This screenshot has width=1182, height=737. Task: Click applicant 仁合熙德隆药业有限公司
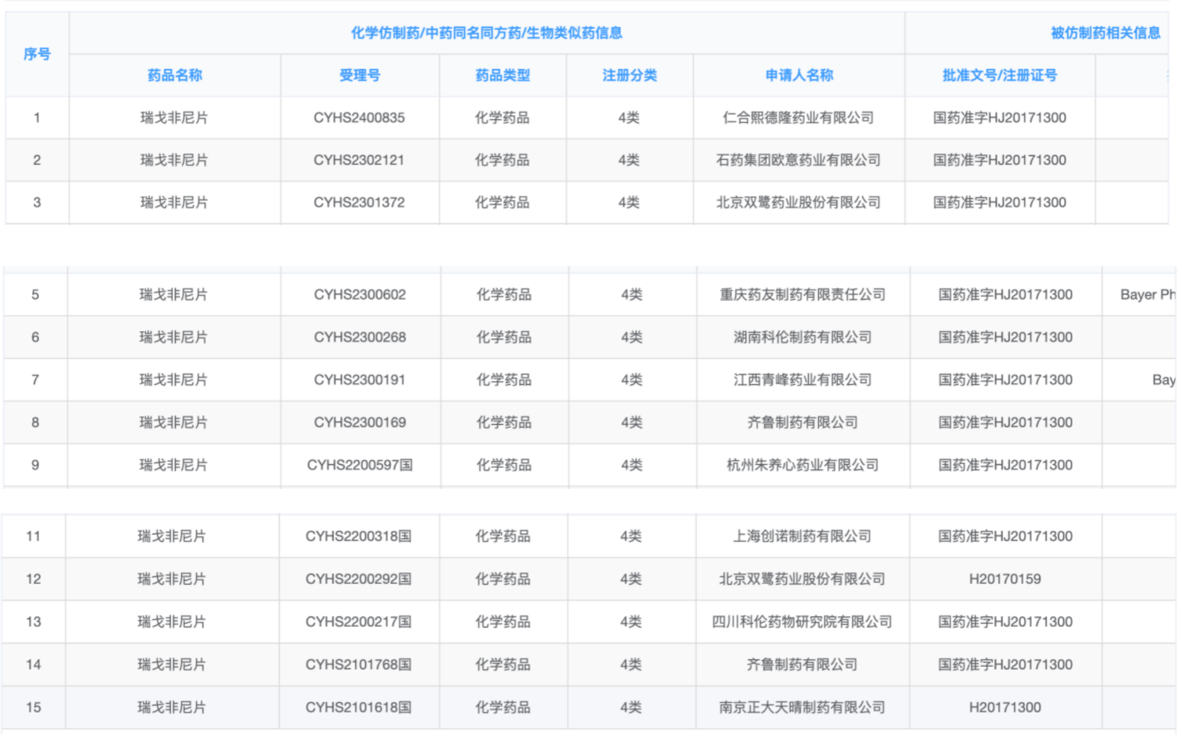(x=798, y=118)
